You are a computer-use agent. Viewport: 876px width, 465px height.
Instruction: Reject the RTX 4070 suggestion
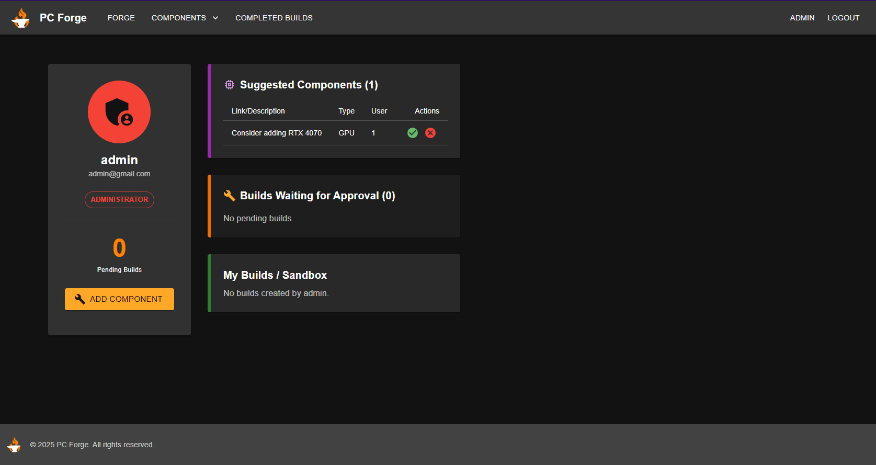[430, 133]
